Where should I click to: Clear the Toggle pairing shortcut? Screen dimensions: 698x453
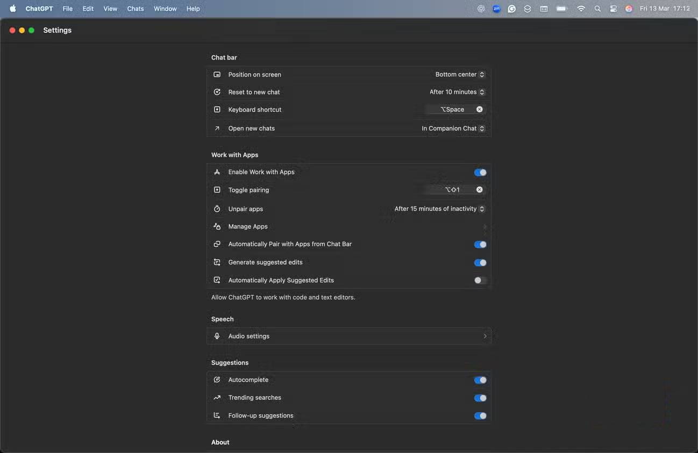click(479, 189)
